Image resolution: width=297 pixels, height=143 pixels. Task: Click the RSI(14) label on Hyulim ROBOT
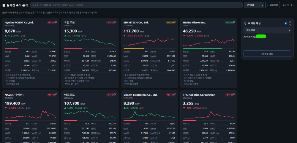[x=8, y=52]
